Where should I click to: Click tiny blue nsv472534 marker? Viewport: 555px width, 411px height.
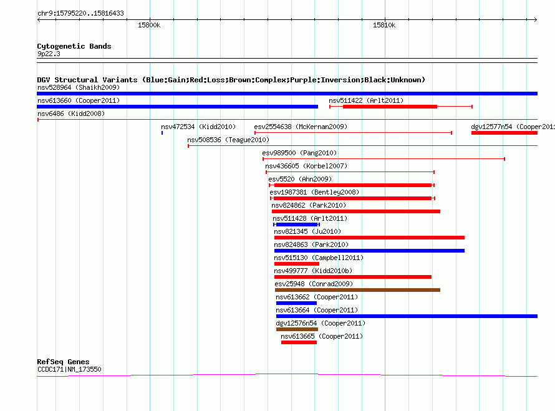(x=162, y=133)
